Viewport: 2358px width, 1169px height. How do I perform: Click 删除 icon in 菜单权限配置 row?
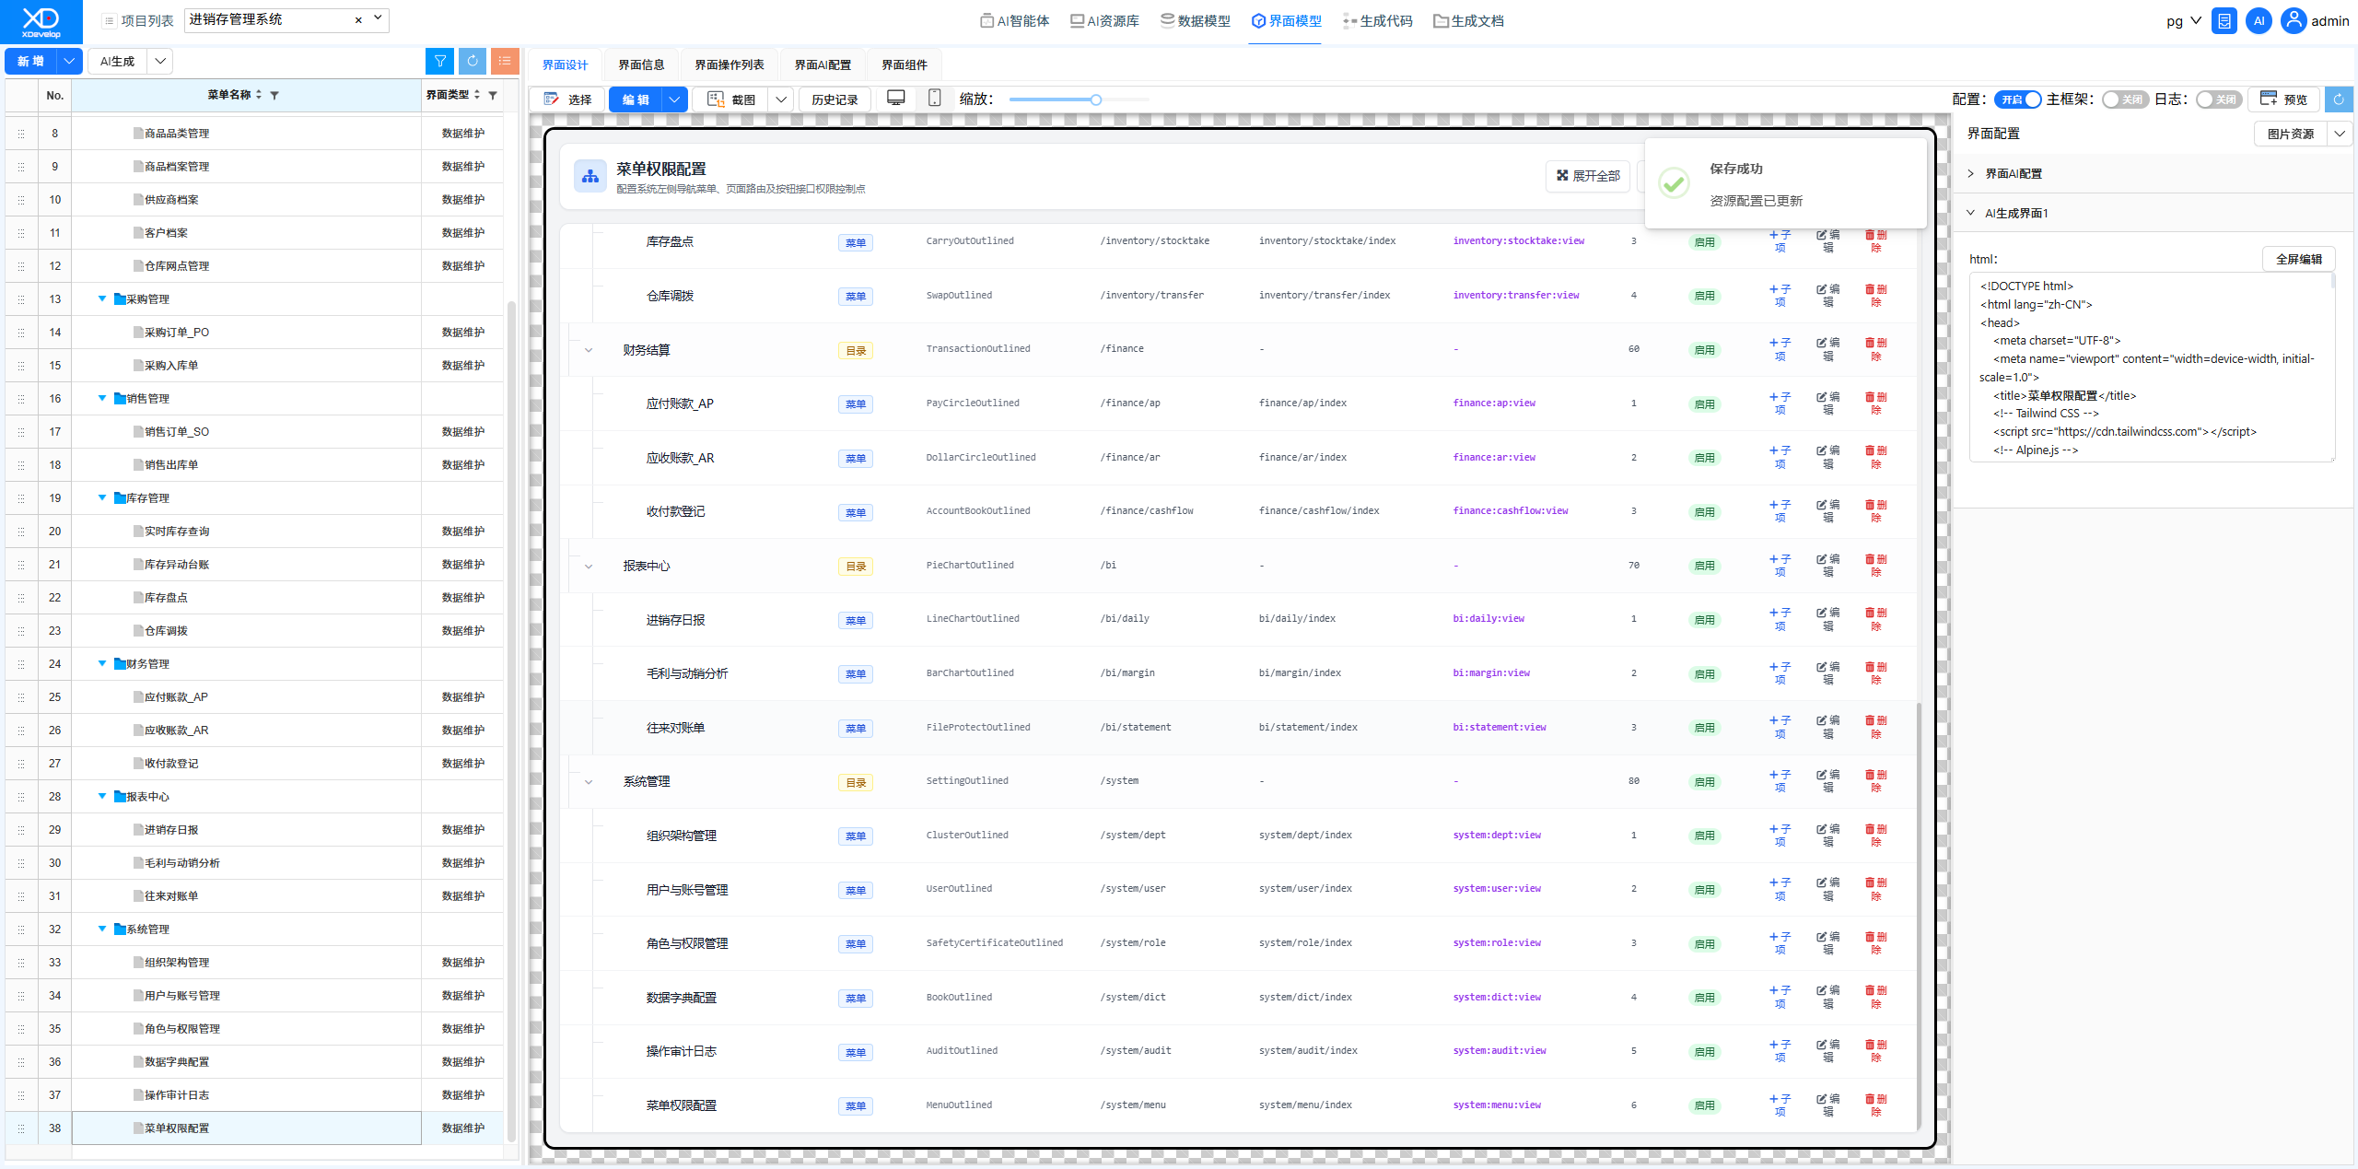pyautogui.click(x=1876, y=1105)
